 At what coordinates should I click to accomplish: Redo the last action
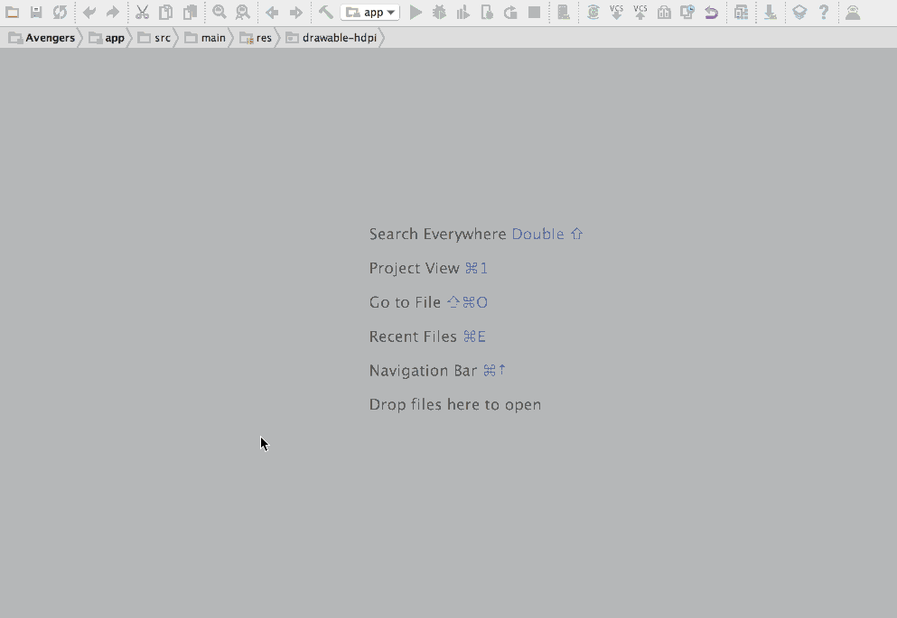(x=113, y=12)
